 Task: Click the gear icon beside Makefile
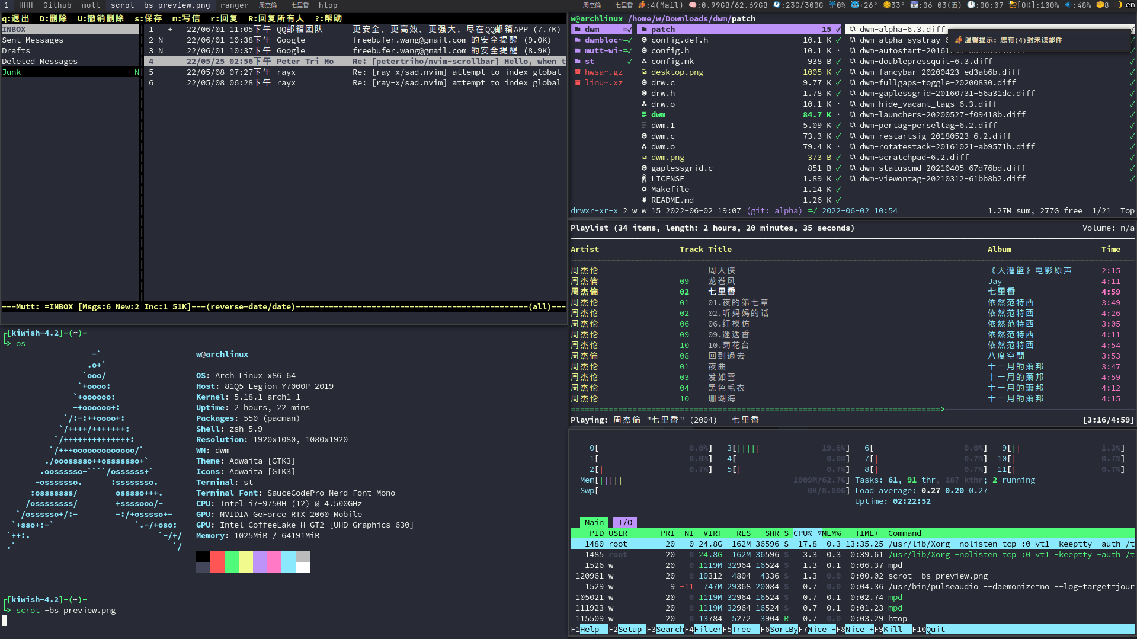[644, 189]
